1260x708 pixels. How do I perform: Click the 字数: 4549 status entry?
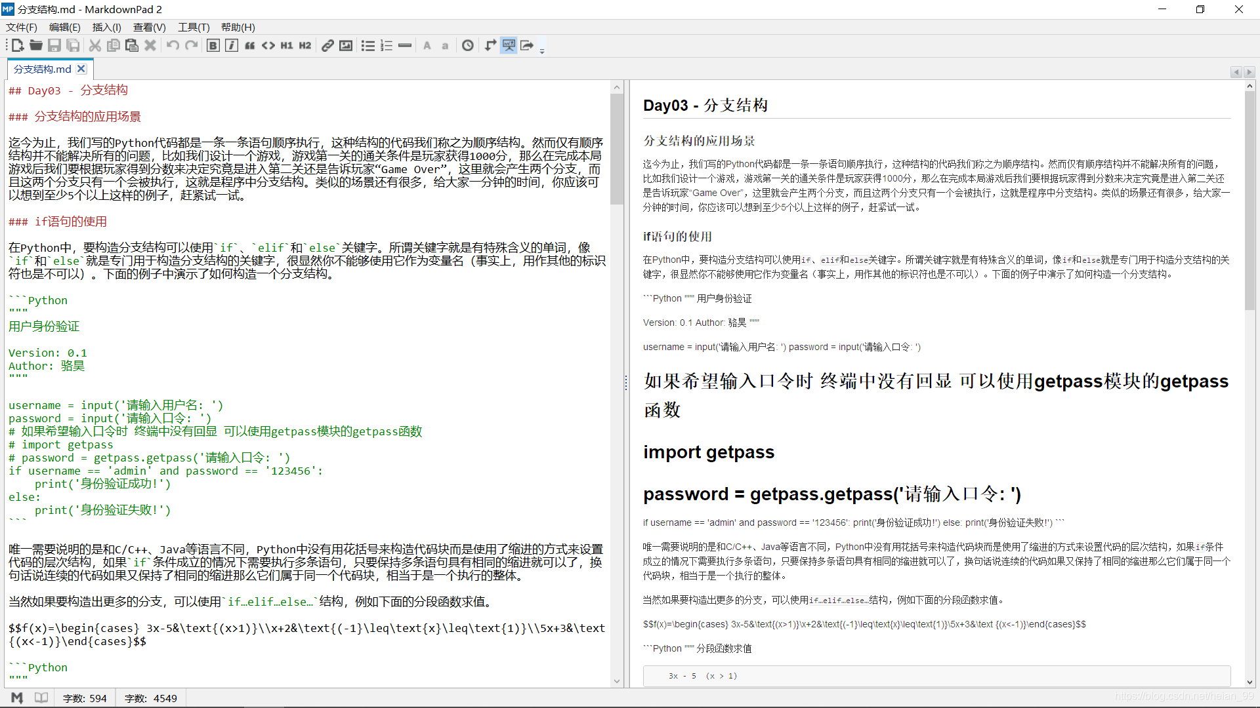151,698
